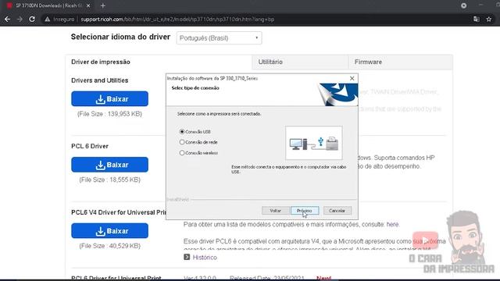Select the SP 3710DN Downloads browser tab
The height and width of the screenshot is (281, 500).
tap(48, 5)
